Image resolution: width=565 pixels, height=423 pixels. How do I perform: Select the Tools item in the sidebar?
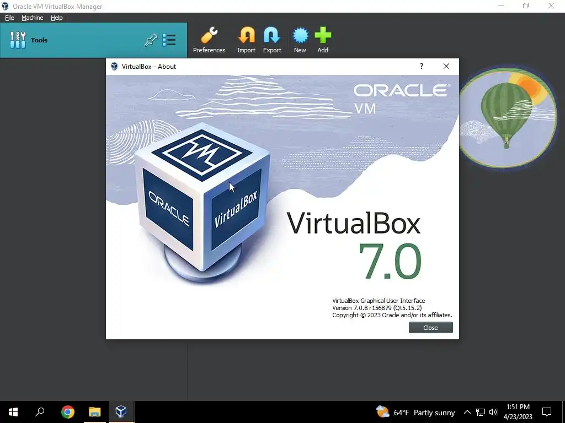tap(93, 40)
